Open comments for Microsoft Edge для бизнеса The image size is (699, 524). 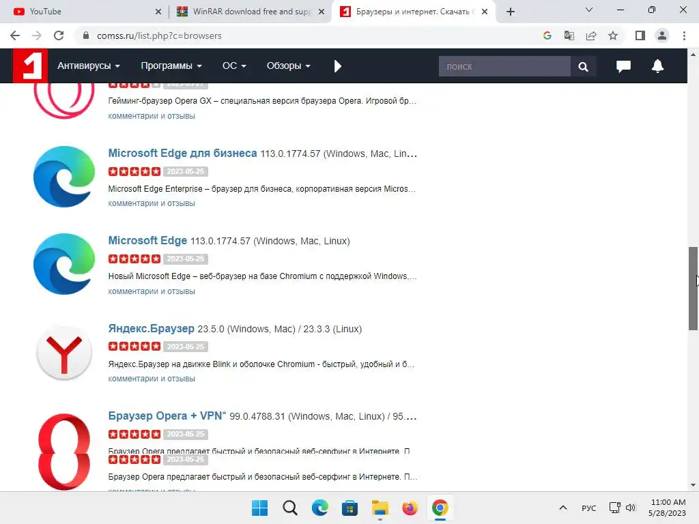[x=152, y=203]
